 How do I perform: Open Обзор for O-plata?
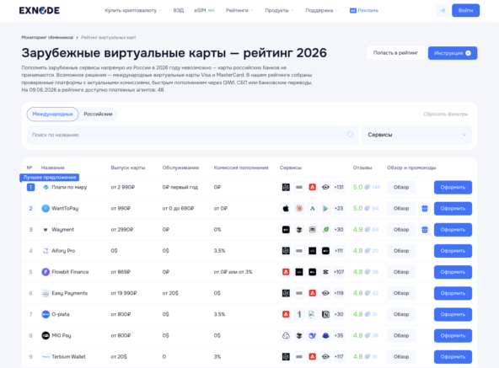(x=401, y=314)
